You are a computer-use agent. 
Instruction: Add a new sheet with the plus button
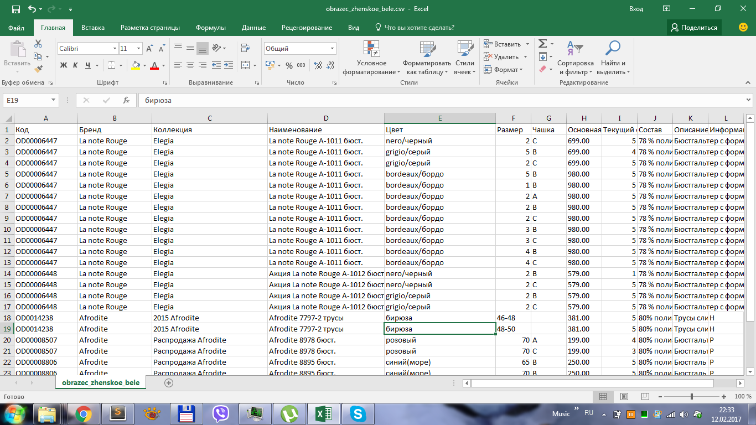(x=169, y=382)
